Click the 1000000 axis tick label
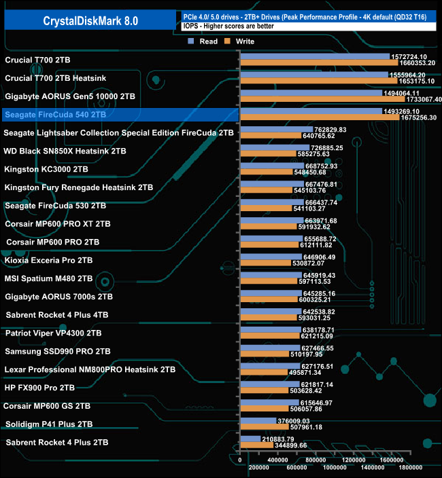Screen dimensions: 442x478 (335, 468)
